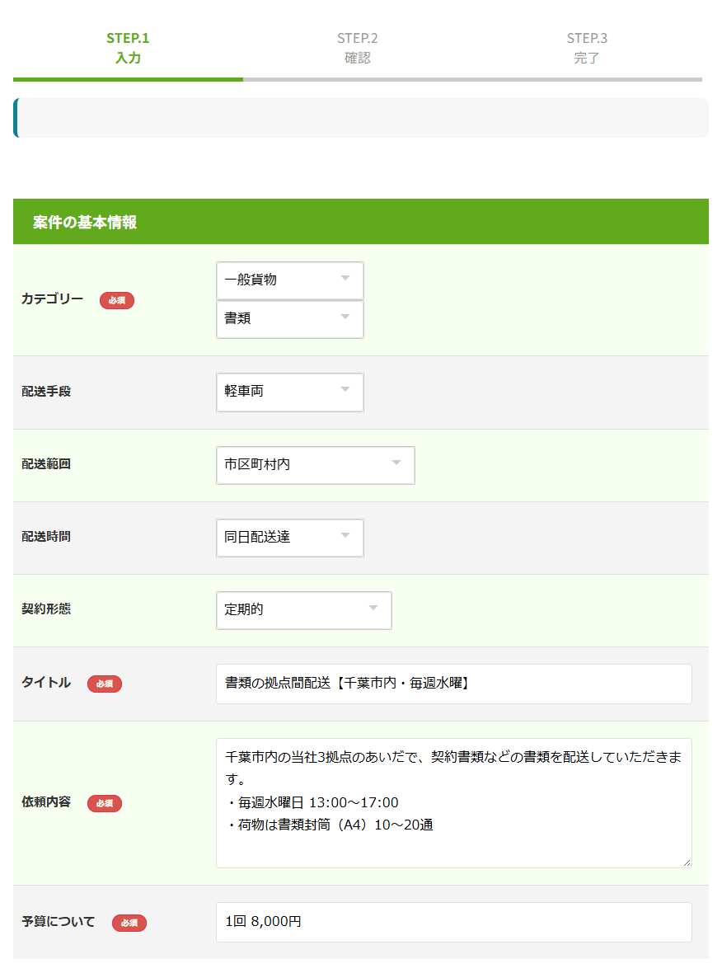Open the 書類 subcategory dropdown
Image resolution: width=722 pixels, height=973 pixels.
click(289, 319)
